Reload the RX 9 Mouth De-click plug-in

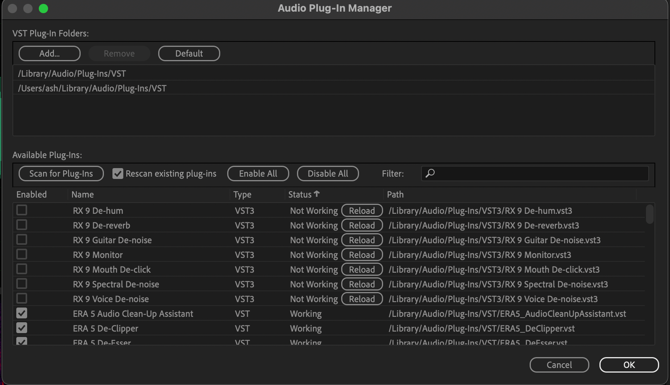coord(362,270)
